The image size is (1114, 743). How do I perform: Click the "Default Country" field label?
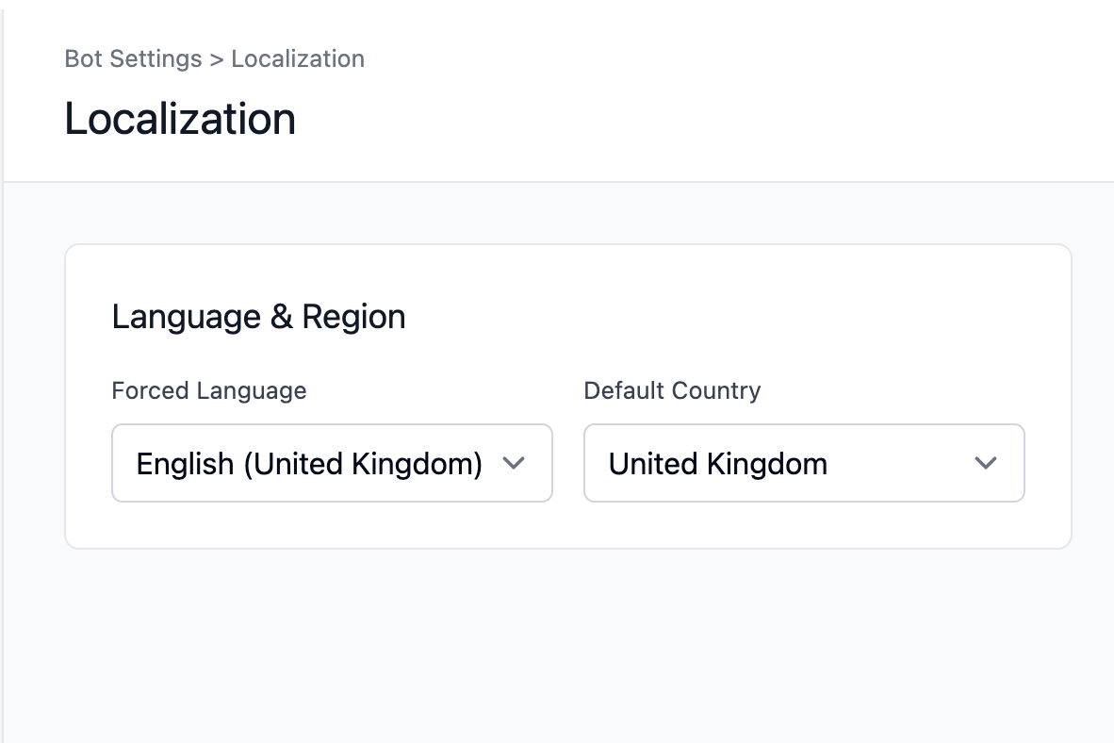(672, 390)
